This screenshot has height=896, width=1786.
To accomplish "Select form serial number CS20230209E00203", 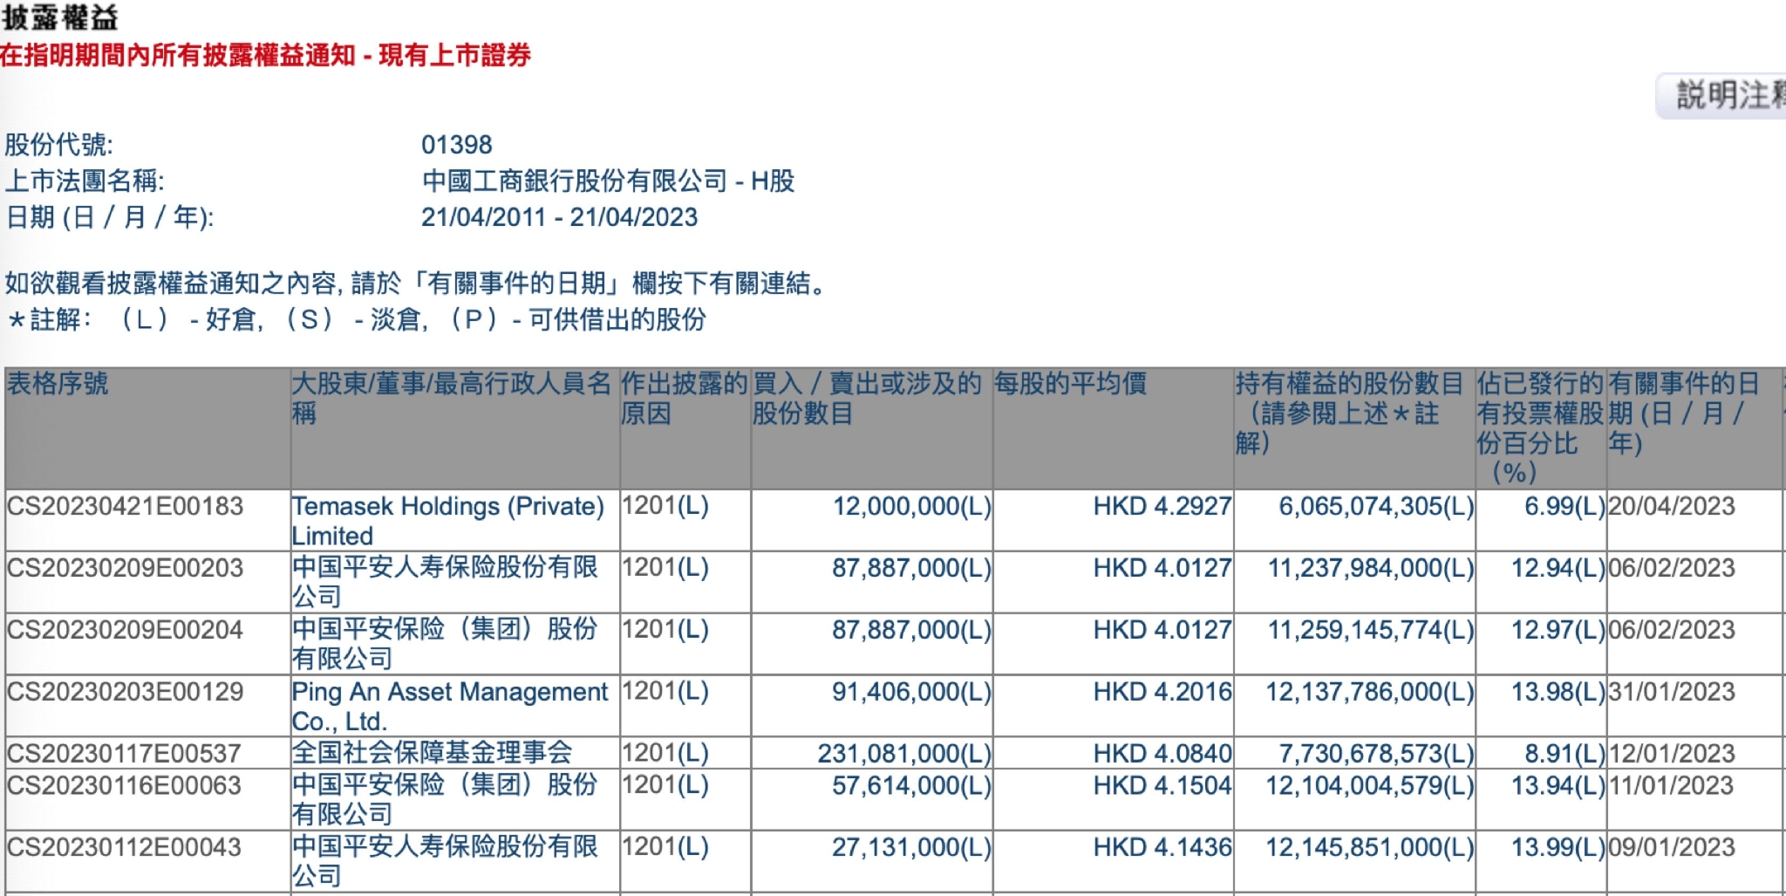I will (125, 568).
